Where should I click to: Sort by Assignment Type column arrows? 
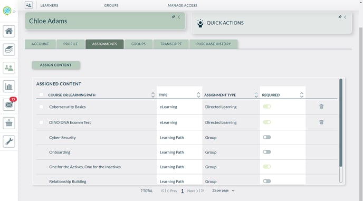click(x=256, y=95)
